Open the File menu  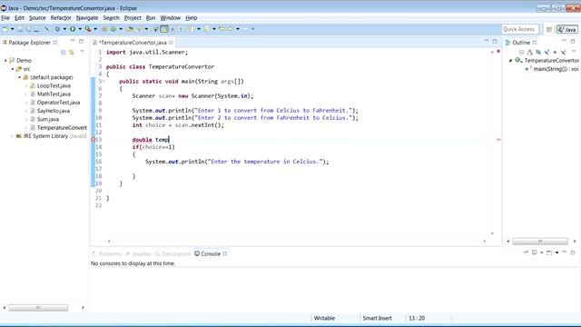point(5,18)
